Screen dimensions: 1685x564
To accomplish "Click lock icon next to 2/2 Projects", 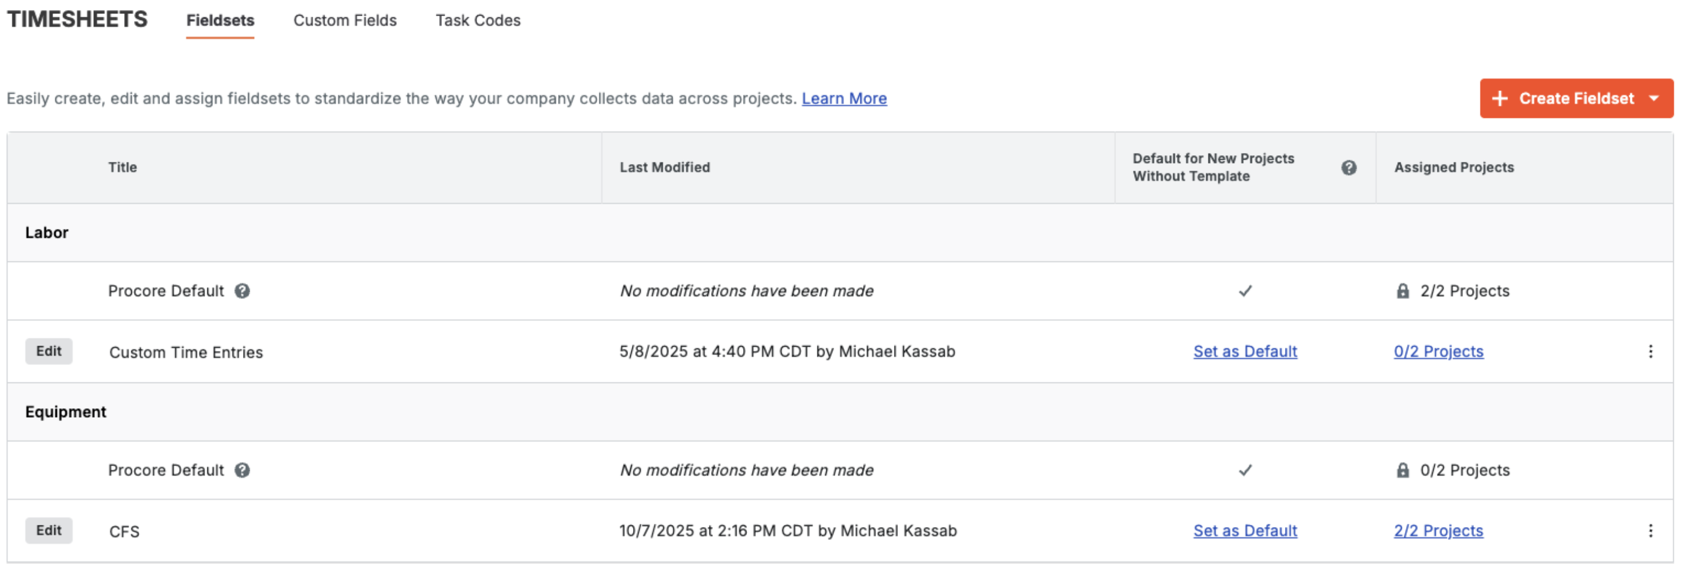I will [1402, 291].
